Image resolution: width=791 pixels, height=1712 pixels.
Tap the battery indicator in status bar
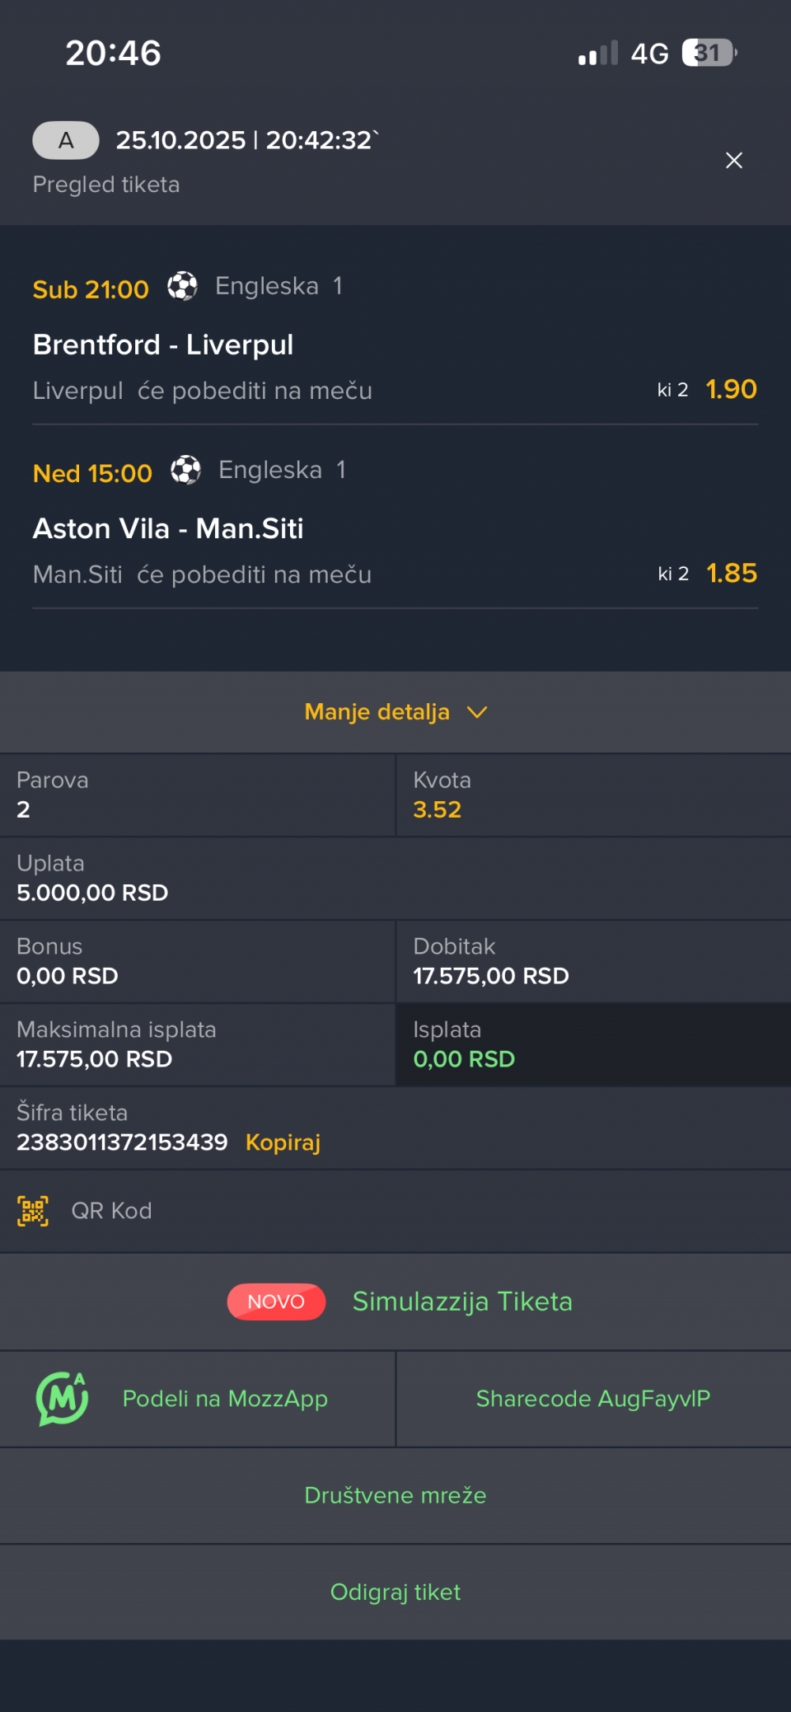[709, 54]
